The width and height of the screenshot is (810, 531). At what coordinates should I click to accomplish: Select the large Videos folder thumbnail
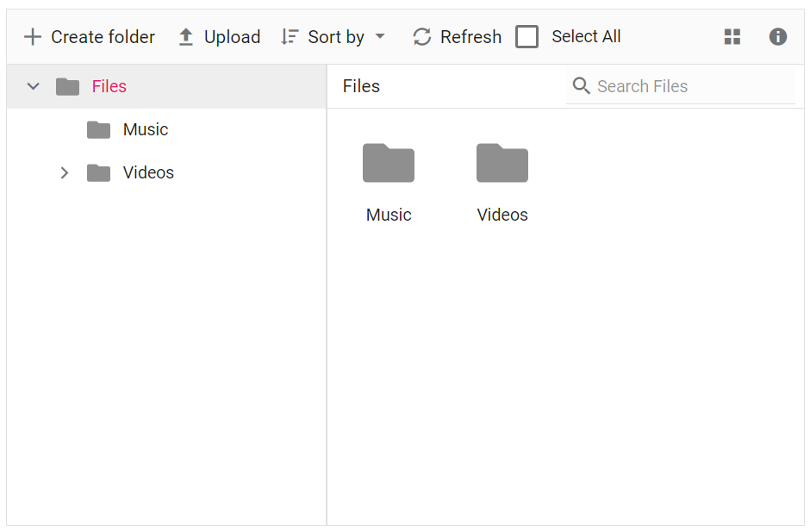pyautogui.click(x=502, y=163)
